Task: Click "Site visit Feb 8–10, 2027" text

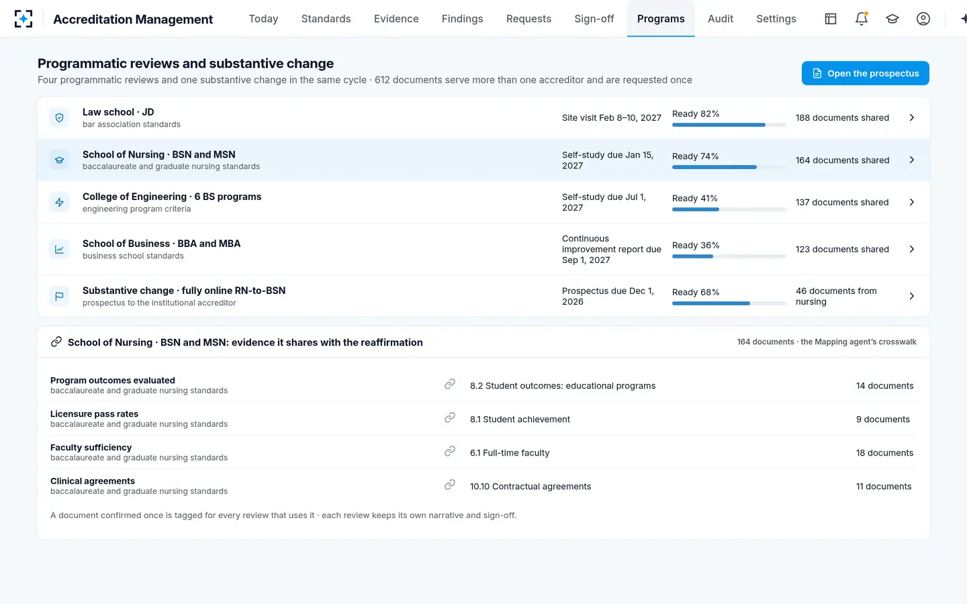Action: [x=612, y=117]
